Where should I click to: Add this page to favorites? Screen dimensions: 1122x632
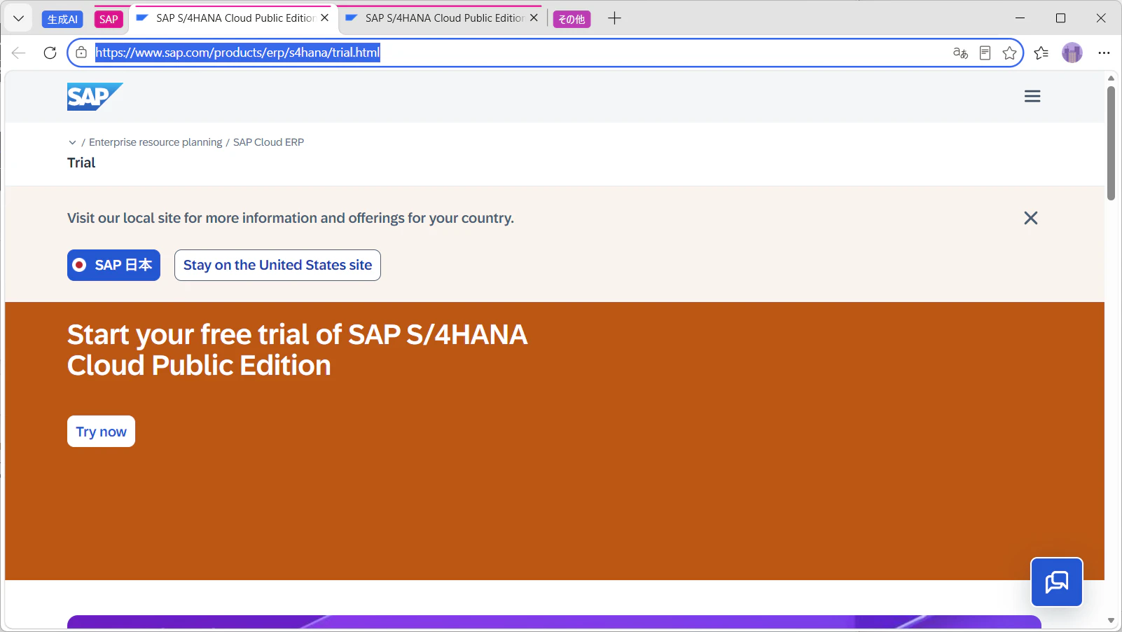1009,53
